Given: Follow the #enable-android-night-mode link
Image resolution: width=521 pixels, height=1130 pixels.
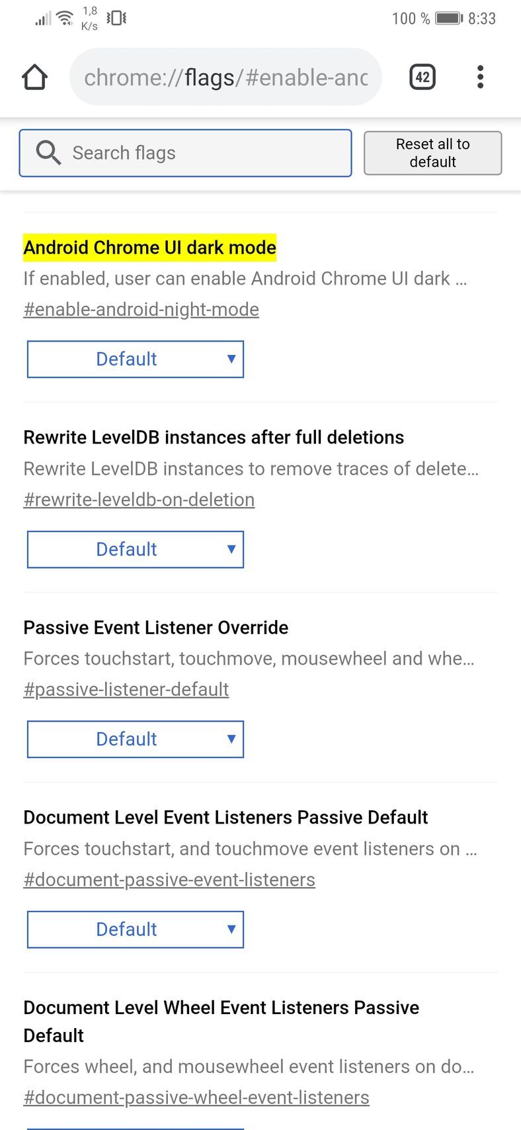Looking at the screenshot, I should 141,310.
